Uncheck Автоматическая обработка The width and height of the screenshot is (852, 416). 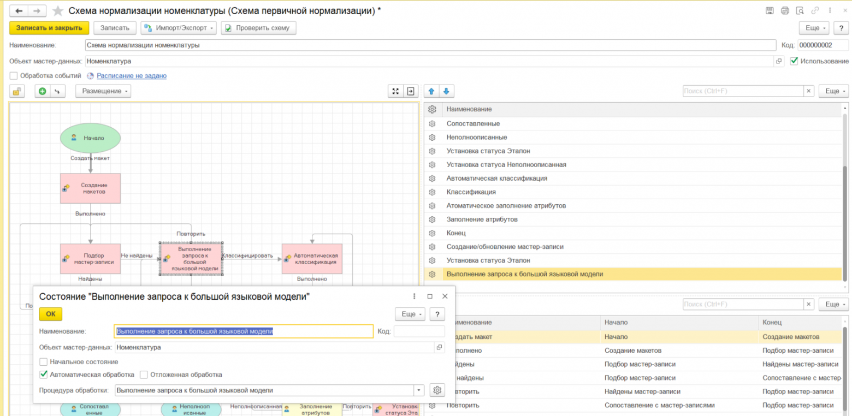pos(44,375)
